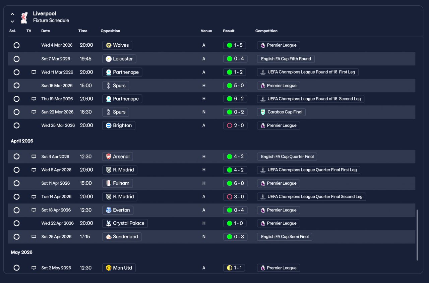
Task: Click the Crystal Palace crest icon
Action: (108, 223)
